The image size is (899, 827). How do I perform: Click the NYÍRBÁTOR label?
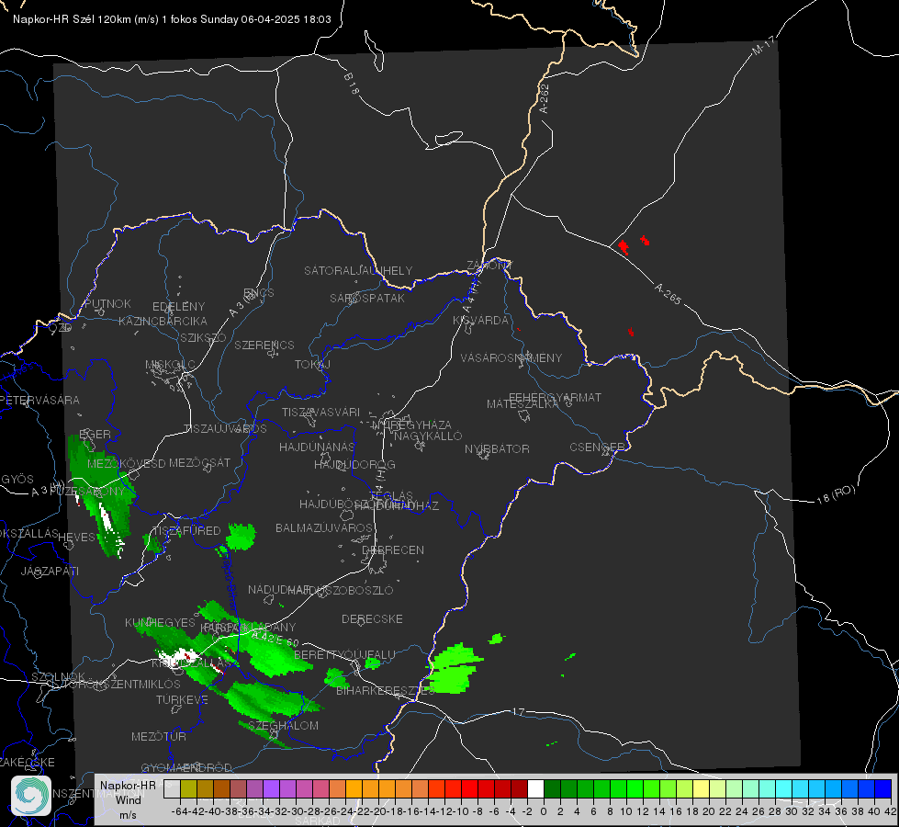[497, 448]
